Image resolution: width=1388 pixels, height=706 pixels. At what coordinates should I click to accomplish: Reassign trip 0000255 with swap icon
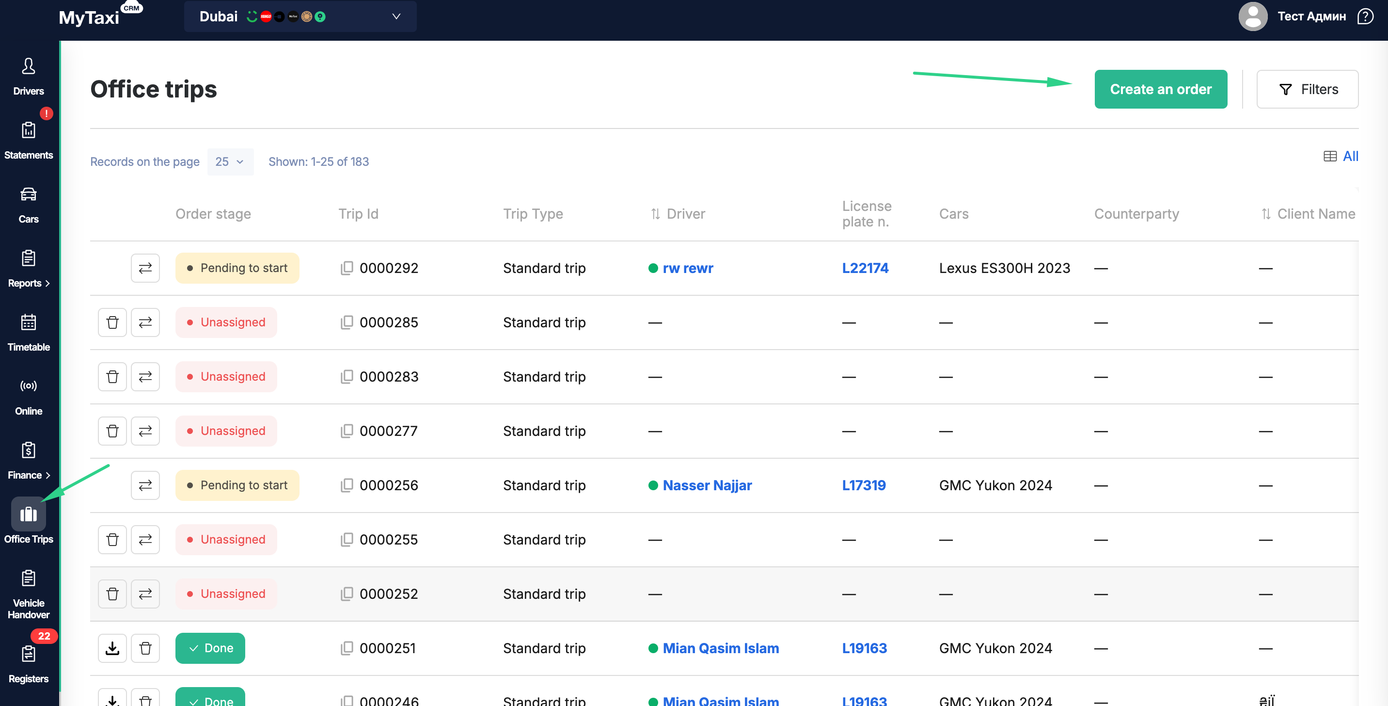pyautogui.click(x=145, y=540)
